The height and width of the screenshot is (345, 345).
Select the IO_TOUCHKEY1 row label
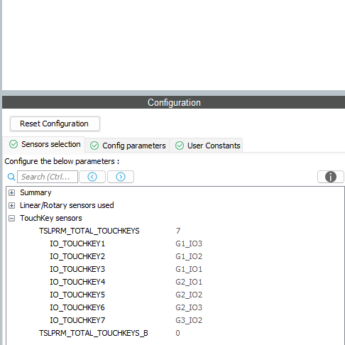coord(77,243)
